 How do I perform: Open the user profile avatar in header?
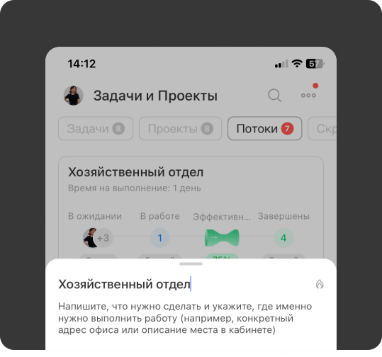(x=73, y=96)
